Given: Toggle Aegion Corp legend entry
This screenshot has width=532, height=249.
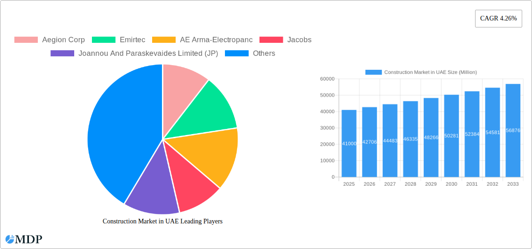Looking at the screenshot, I should [x=49, y=40].
